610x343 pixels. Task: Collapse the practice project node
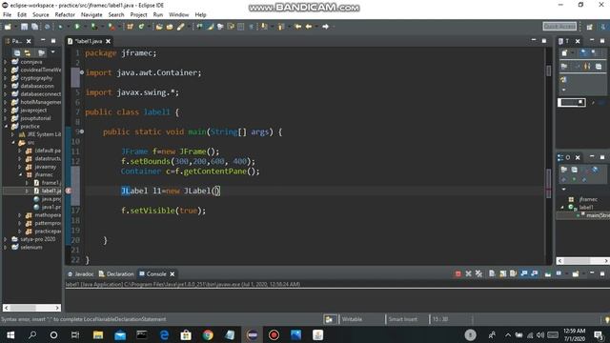point(6,127)
